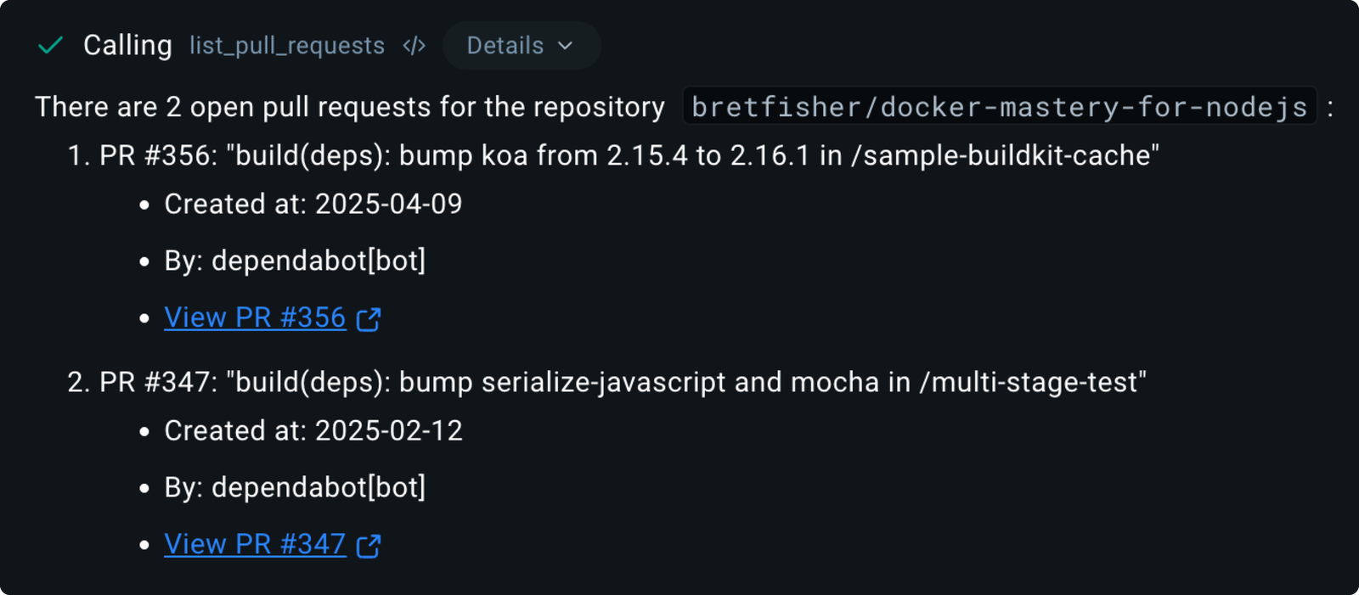Click the bretfisher/docker-mastery-for-nodejs repository code chip
The height and width of the screenshot is (595, 1359).
pyautogui.click(x=999, y=107)
